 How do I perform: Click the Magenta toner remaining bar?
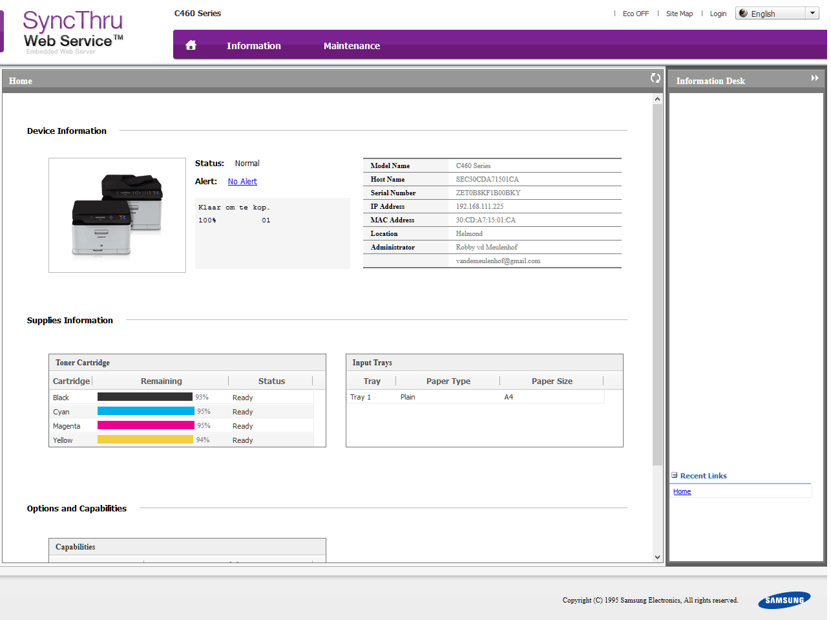146,425
